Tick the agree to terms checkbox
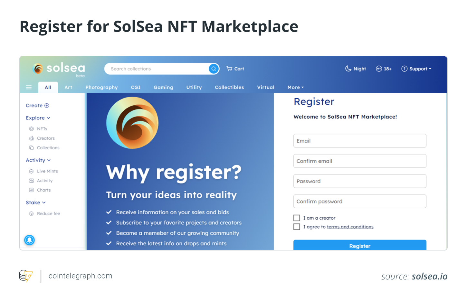 (297, 227)
